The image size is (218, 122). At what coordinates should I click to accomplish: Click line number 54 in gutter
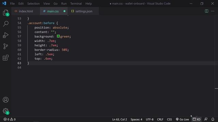[x=19, y=23]
